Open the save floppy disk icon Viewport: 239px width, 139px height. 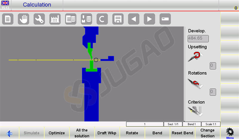point(118,19)
